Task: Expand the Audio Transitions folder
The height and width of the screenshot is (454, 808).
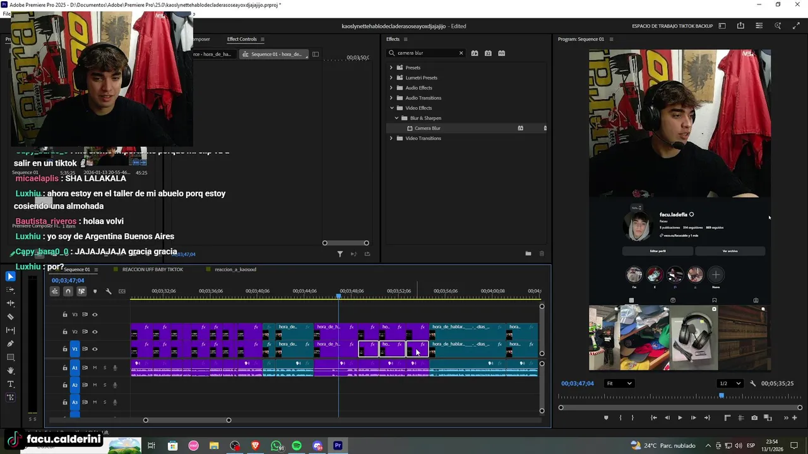Action: tap(391, 98)
